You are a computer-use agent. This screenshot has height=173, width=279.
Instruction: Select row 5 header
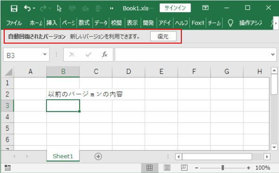point(7,128)
